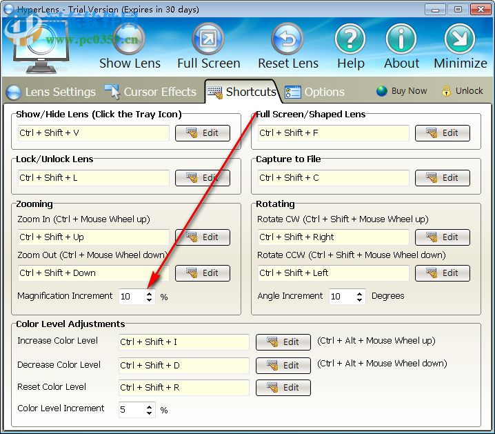Click the Full Screen toolbar icon

(x=208, y=39)
